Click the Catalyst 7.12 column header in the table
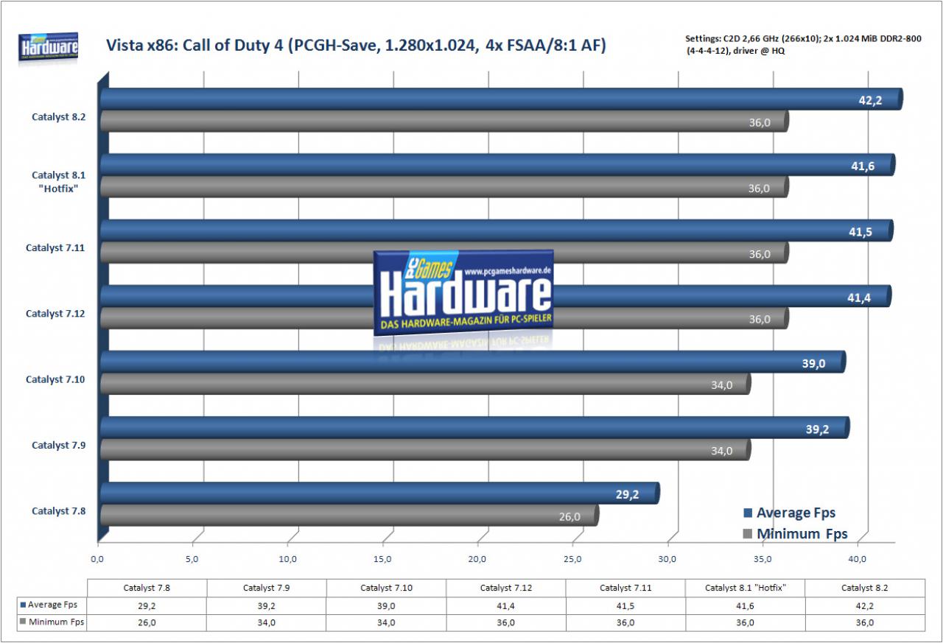The height and width of the screenshot is (643, 943). [505, 588]
